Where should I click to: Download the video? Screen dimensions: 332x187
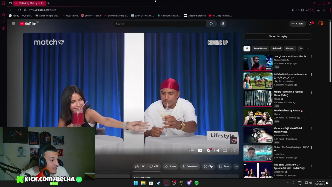click(x=190, y=166)
